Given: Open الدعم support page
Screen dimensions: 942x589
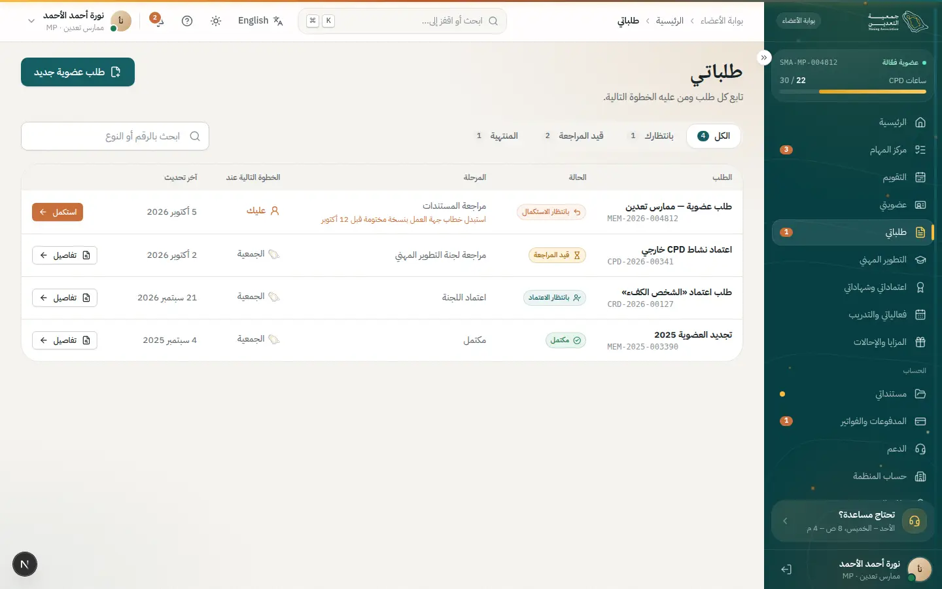Looking at the screenshot, I should (x=853, y=449).
